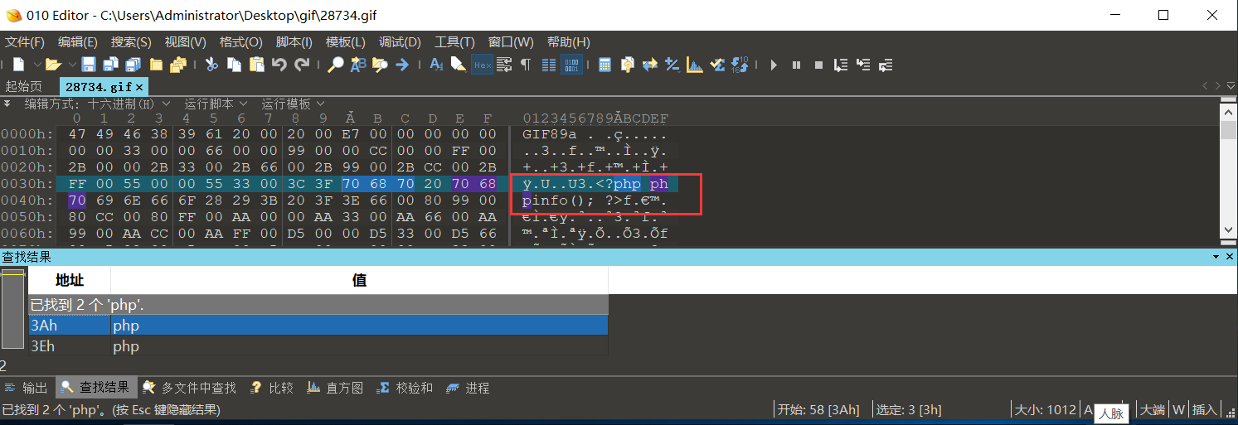
Task: Open the 文件(F) menu
Action: 25,42
